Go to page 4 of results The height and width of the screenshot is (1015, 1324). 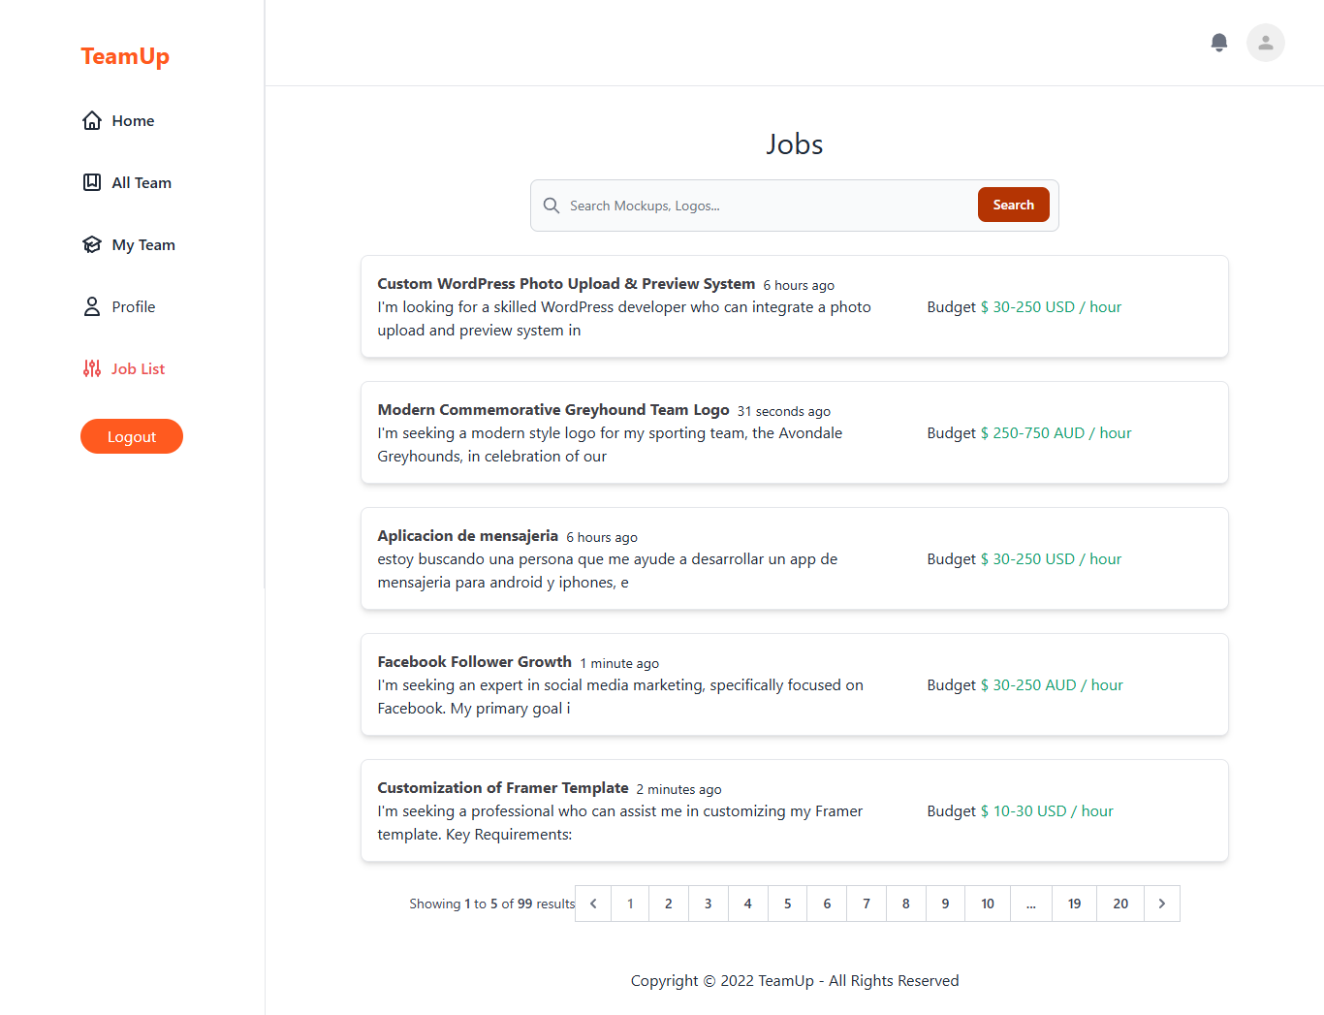pyautogui.click(x=748, y=904)
